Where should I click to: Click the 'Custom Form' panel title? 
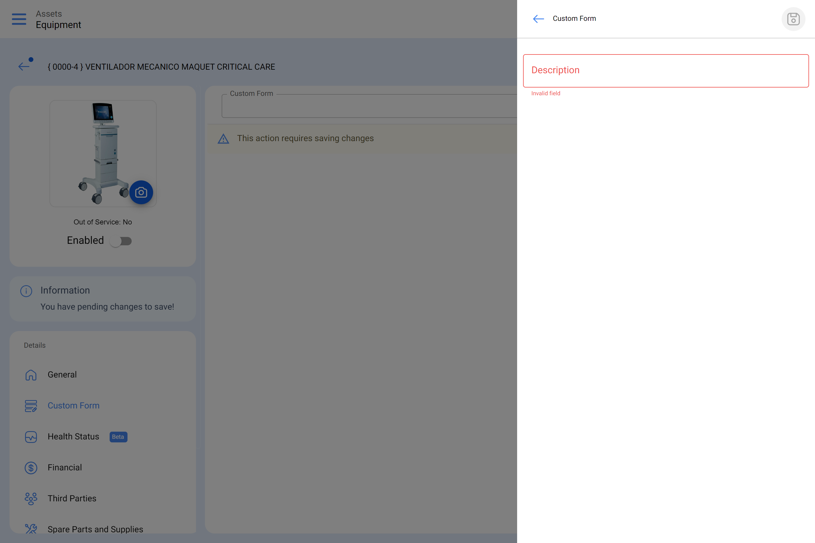coord(574,18)
